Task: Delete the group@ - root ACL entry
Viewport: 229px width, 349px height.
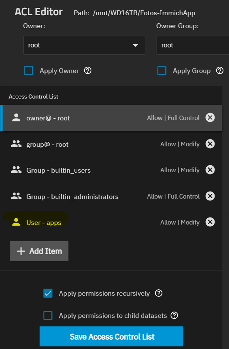Action: point(210,144)
